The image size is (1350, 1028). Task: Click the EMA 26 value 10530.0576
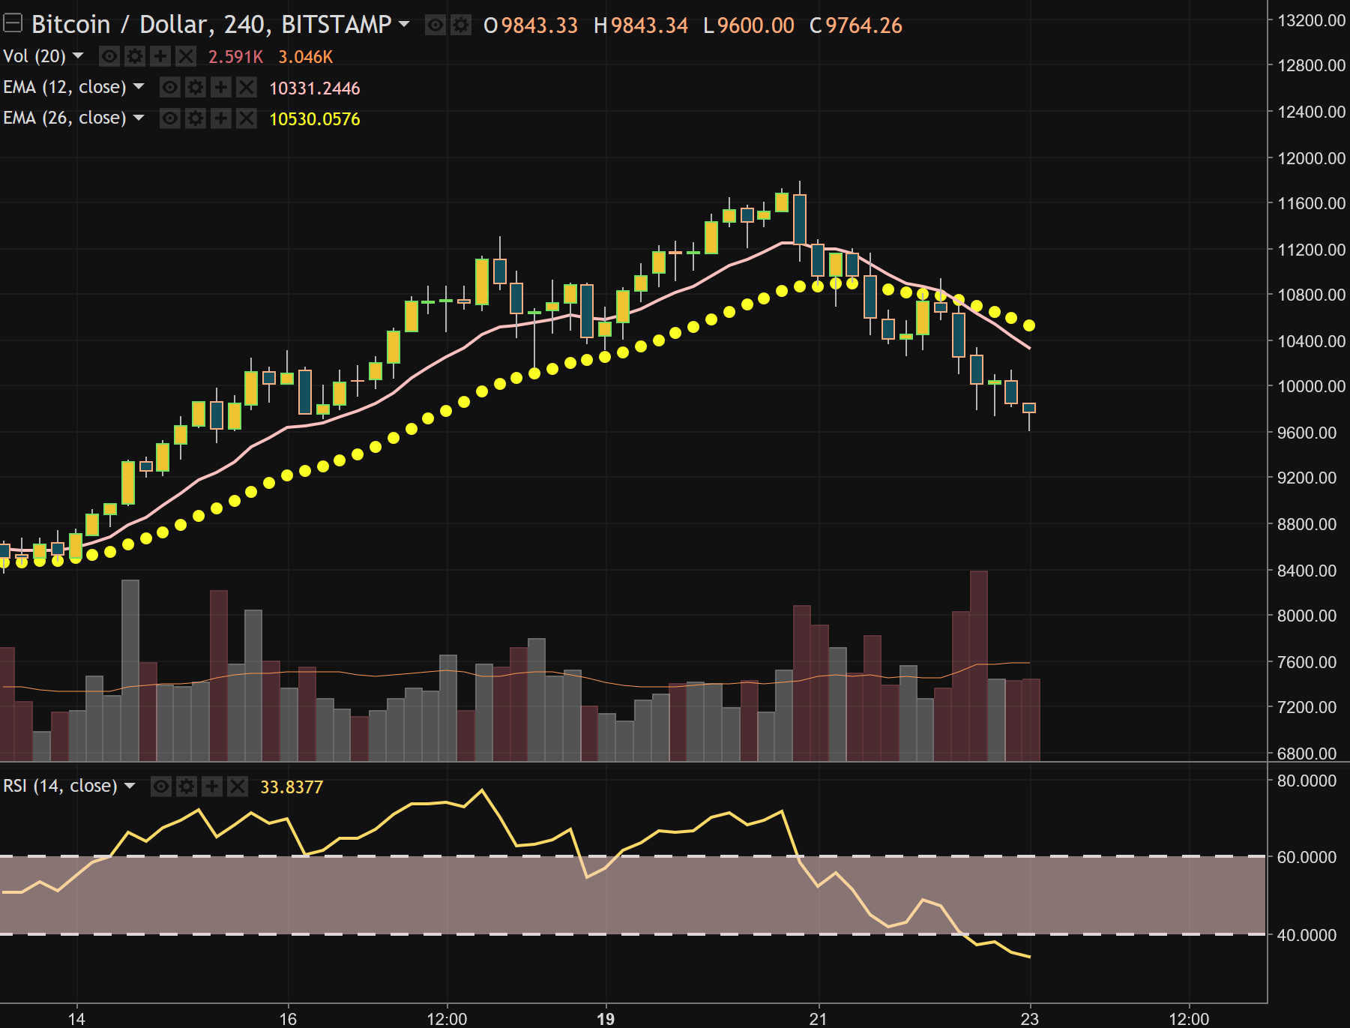point(315,119)
